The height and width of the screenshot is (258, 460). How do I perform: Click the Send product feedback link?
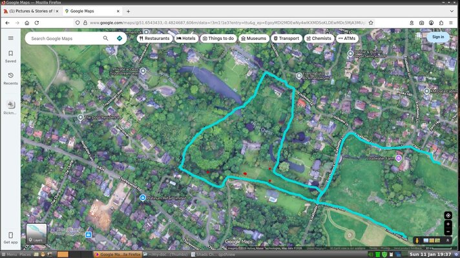[406, 248]
